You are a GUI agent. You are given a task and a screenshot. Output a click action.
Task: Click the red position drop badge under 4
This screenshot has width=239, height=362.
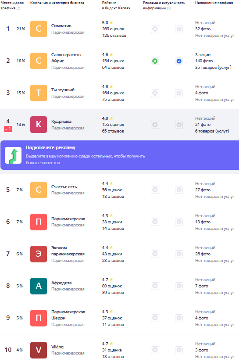[8, 129]
